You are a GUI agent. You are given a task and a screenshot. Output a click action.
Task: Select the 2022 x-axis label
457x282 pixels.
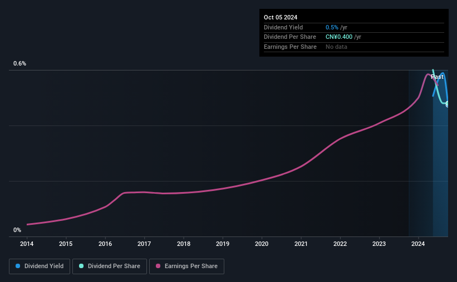pos(340,244)
